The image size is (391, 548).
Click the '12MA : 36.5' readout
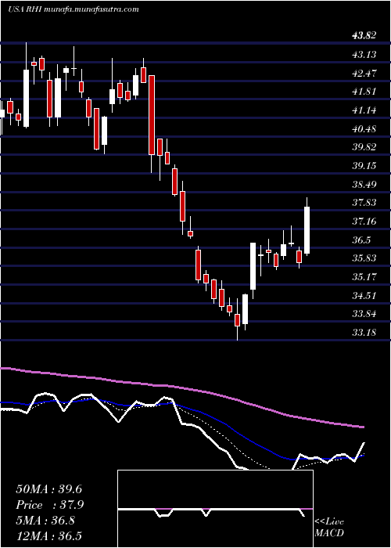51,536
